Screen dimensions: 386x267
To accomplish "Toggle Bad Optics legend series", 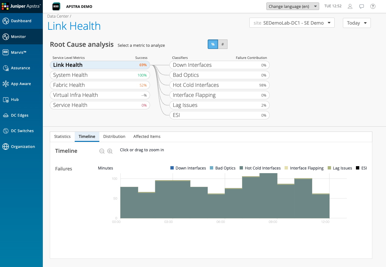I will pyautogui.click(x=223, y=168).
